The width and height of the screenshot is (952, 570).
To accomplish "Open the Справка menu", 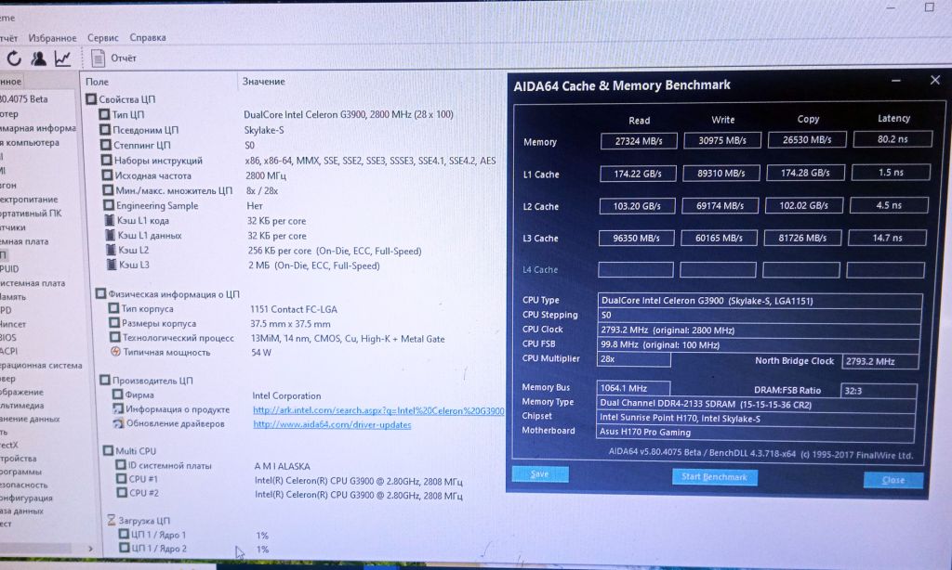I will pyautogui.click(x=148, y=37).
